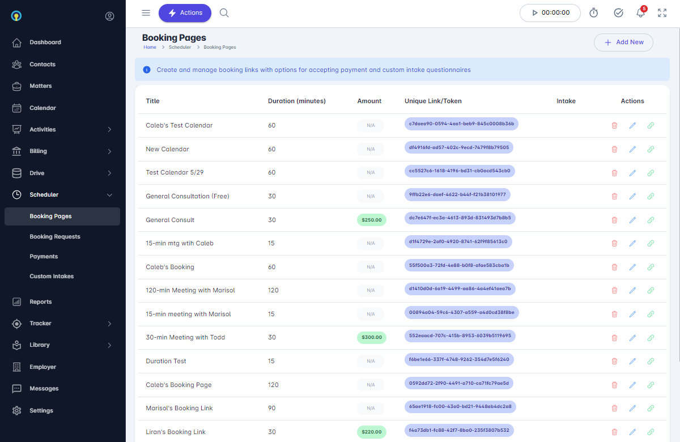Open user profile icon in sidebar
This screenshot has height=442, width=680.
(x=109, y=16)
